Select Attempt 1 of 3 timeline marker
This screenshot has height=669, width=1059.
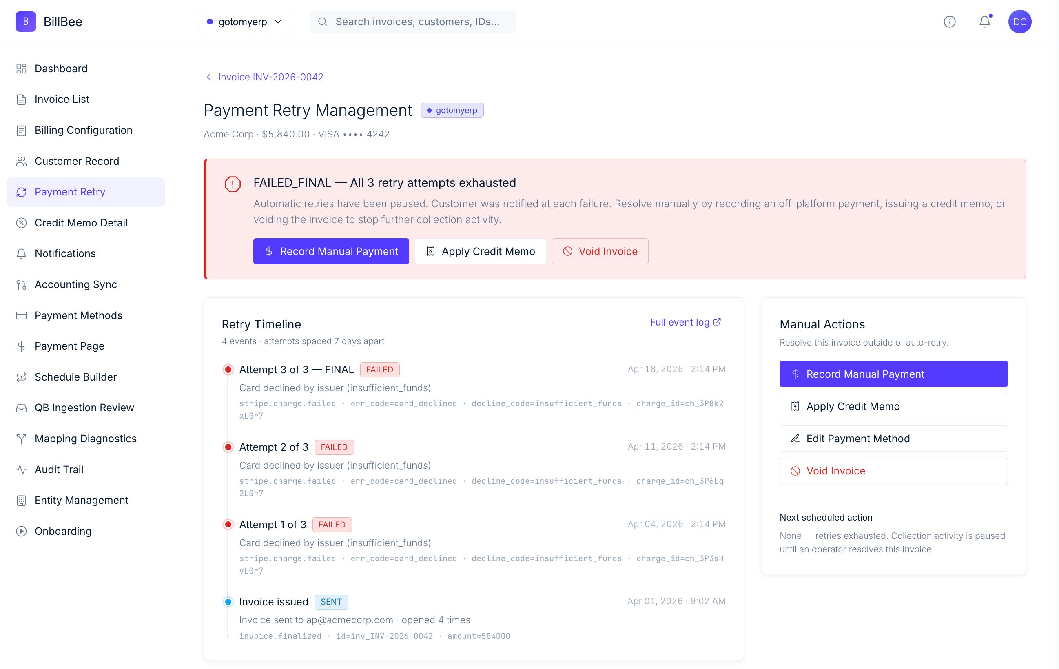pos(228,524)
